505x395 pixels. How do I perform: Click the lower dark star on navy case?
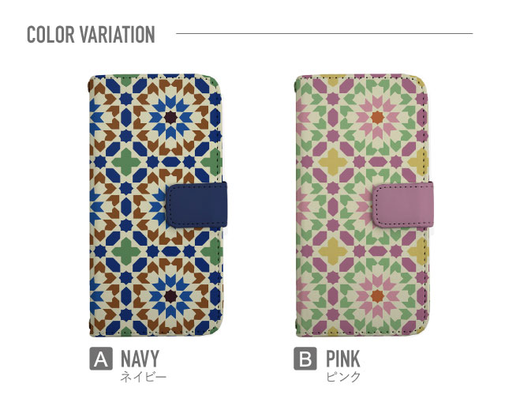click(x=170, y=296)
